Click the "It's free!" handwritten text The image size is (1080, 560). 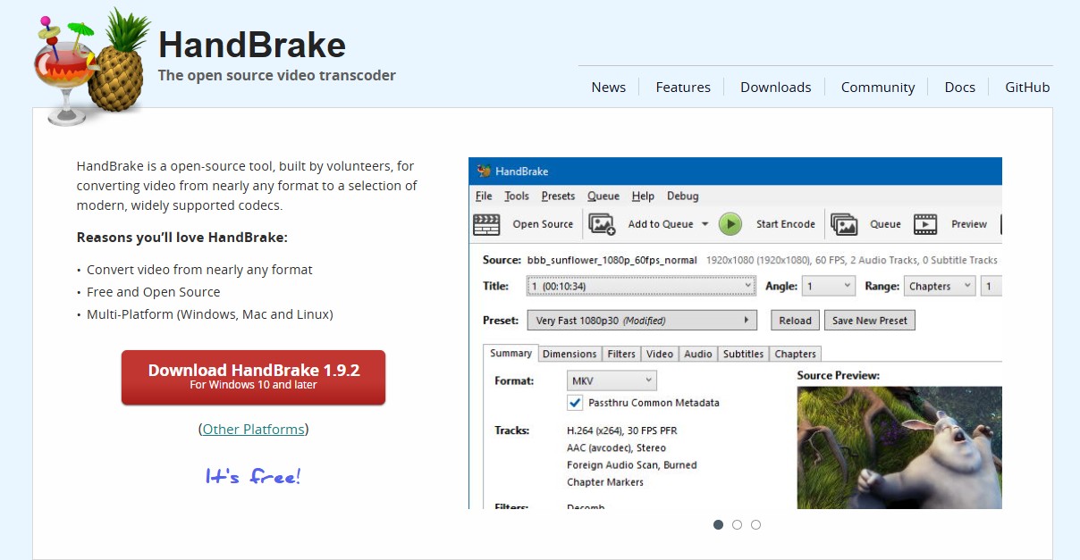point(253,476)
